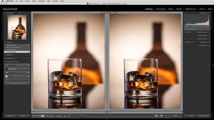Select All Photographs in Catalog
Image resolution: width=214 pixels, height=120 pixels.
tap(17, 45)
